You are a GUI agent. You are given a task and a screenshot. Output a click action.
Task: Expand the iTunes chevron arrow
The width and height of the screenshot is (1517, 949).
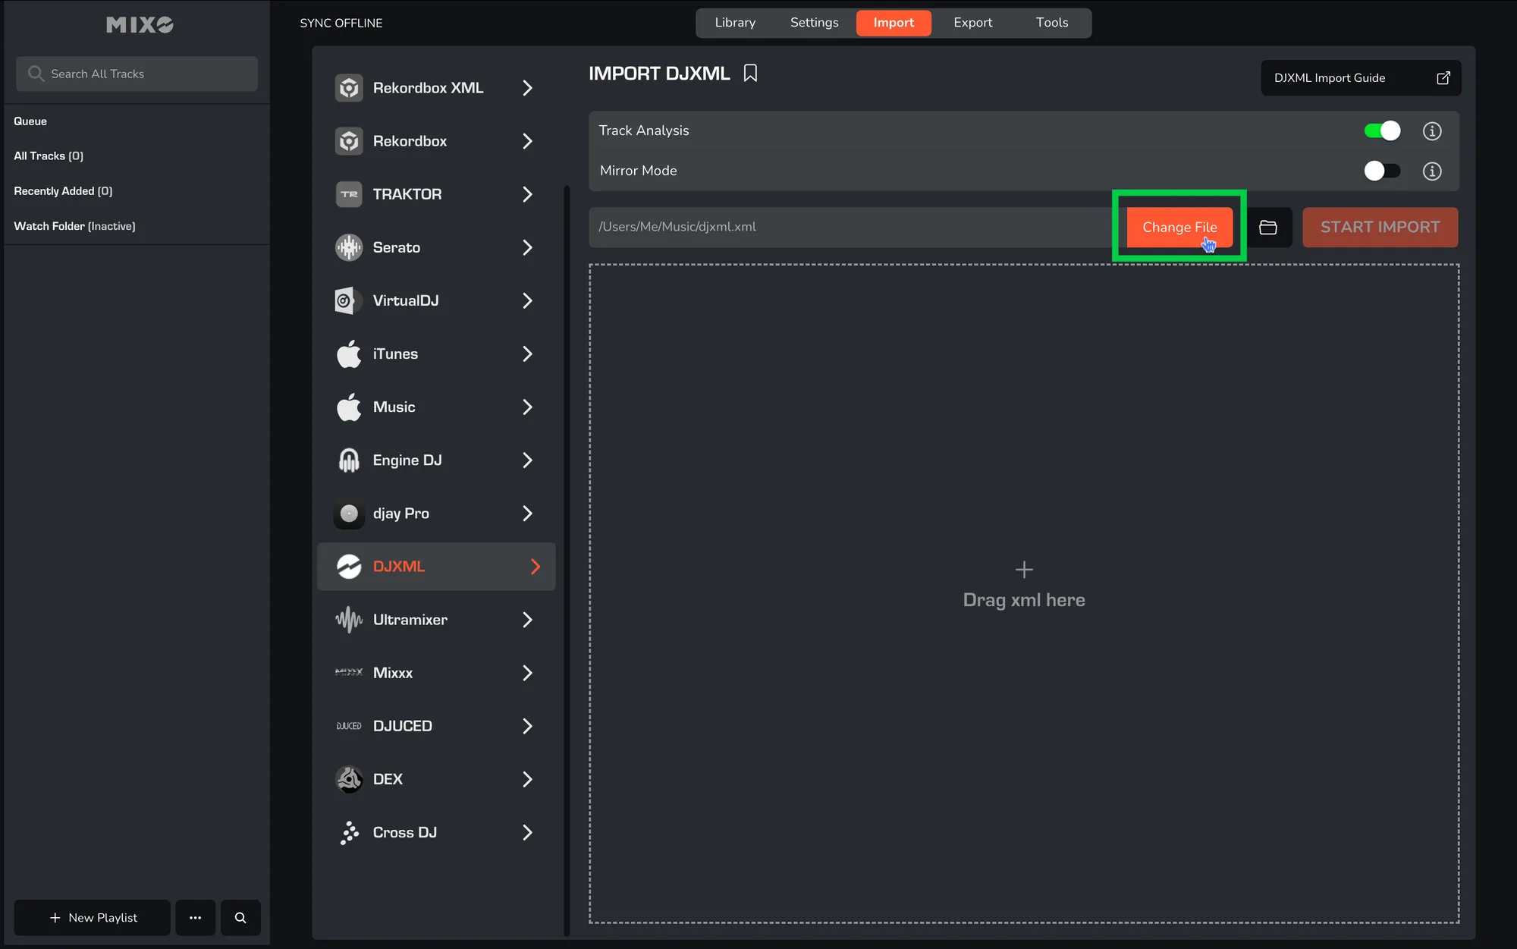click(527, 354)
